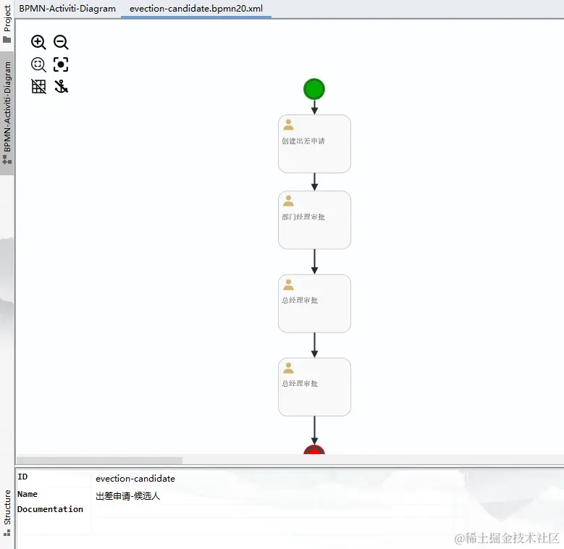Select the green start event circle
Image resolution: width=564 pixels, height=549 pixels.
point(314,89)
